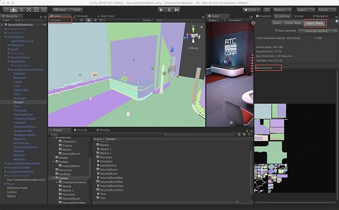Open the Collab button menu

[x=252, y=10]
